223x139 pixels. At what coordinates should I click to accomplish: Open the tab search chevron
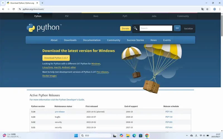pyautogui.click(x=3, y=3)
